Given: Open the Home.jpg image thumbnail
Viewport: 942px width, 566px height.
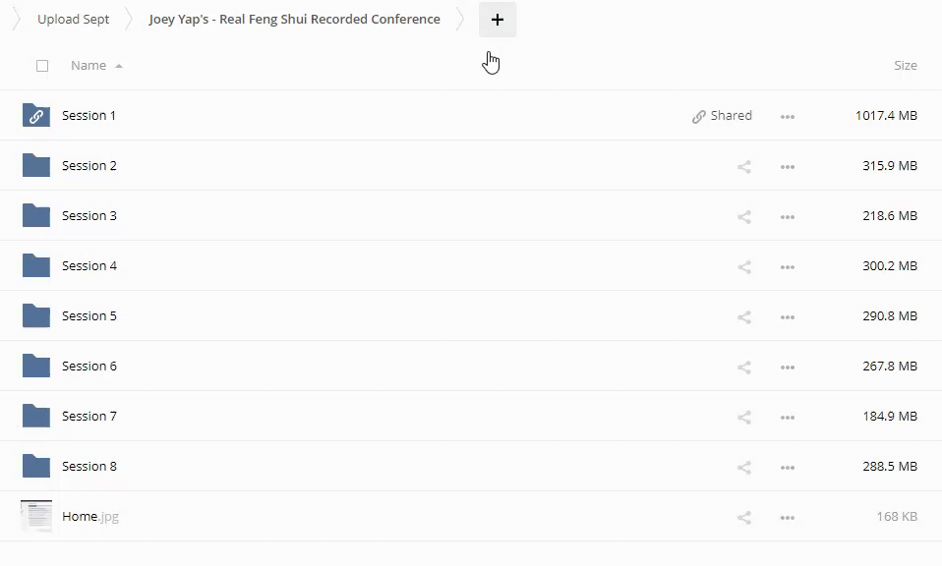Looking at the screenshot, I should click(x=36, y=517).
